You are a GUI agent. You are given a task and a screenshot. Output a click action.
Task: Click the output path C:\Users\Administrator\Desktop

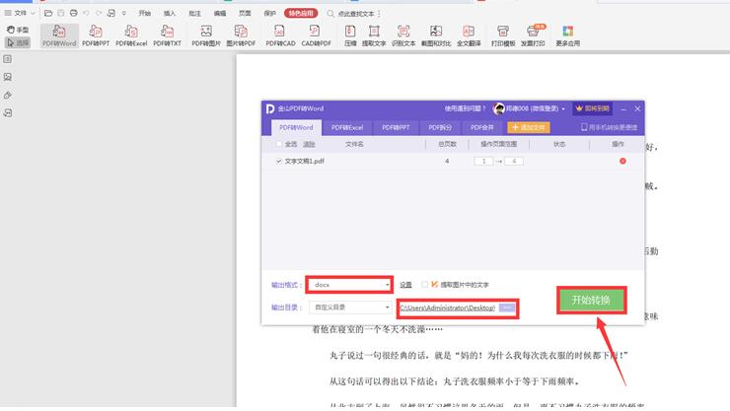(x=448, y=308)
